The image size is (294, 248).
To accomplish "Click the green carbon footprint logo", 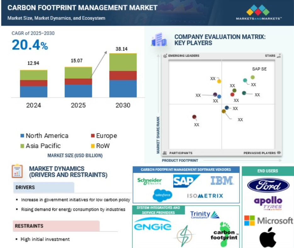I will pos(224,234).
